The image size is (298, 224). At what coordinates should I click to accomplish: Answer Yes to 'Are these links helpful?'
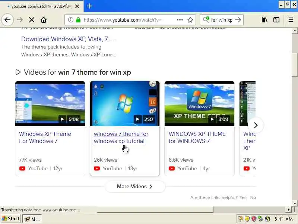pos(243,197)
